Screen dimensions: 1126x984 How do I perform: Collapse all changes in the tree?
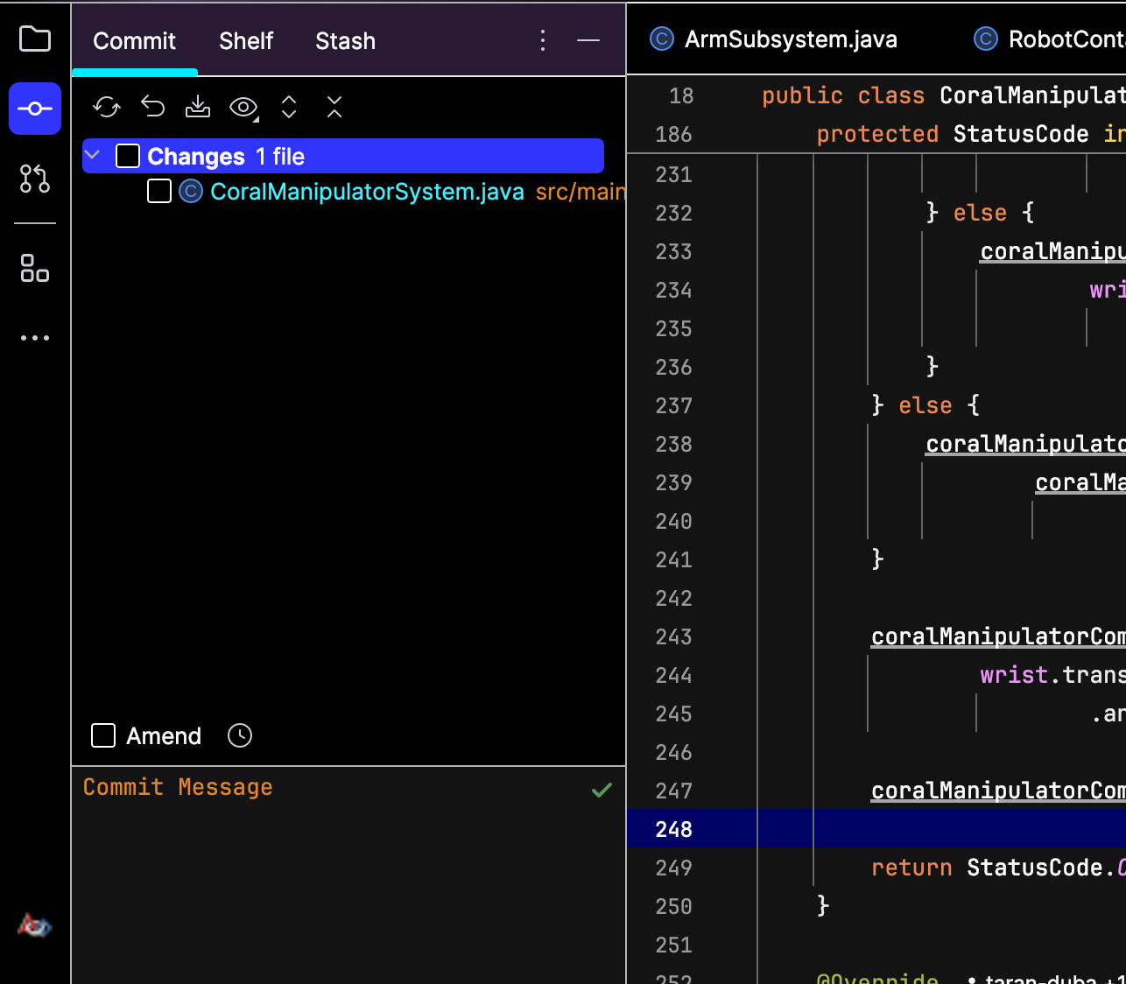(334, 107)
